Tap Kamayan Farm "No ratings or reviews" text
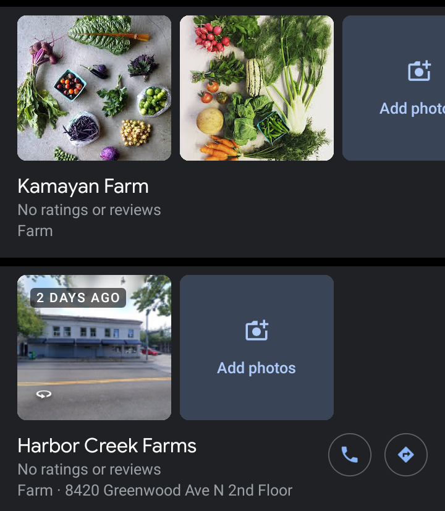Image resolution: width=445 pixels, height=511 pixels. coord(89,210)
